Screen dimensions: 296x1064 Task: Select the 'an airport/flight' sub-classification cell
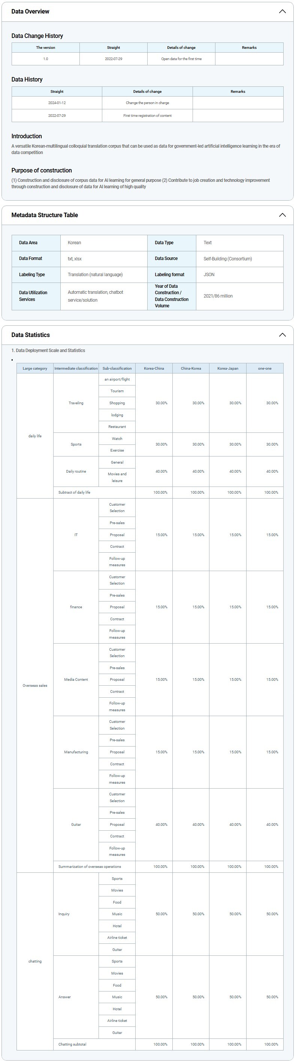point(117,379)
